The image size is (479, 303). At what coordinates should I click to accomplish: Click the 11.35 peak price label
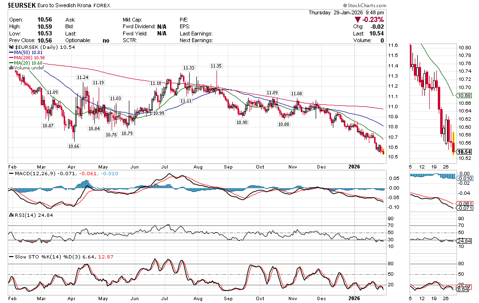coord(216,66)
